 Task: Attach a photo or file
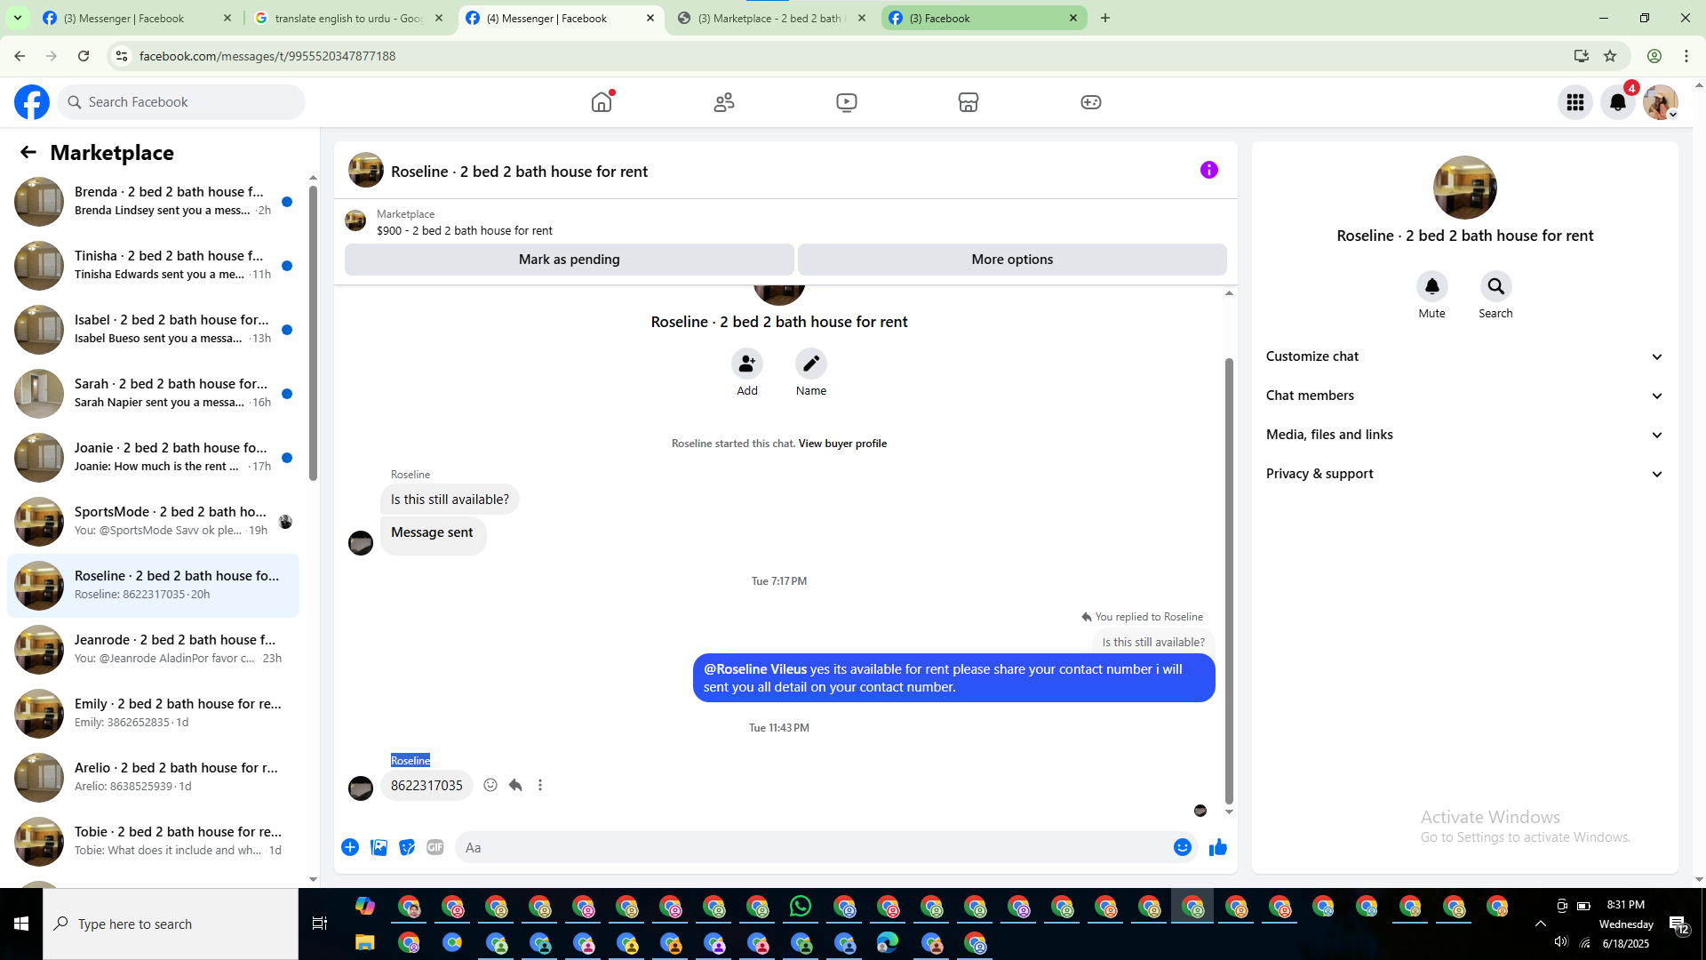[379, 847]
